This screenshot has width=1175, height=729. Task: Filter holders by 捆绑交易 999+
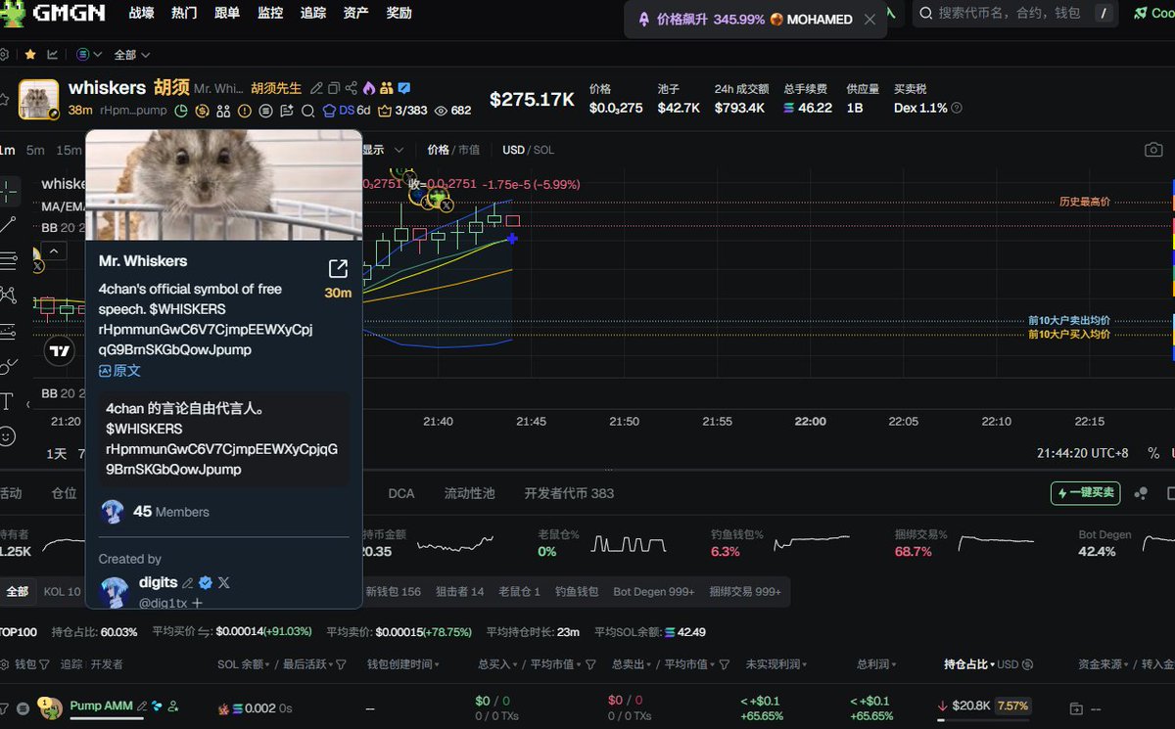tap(746, 591)
